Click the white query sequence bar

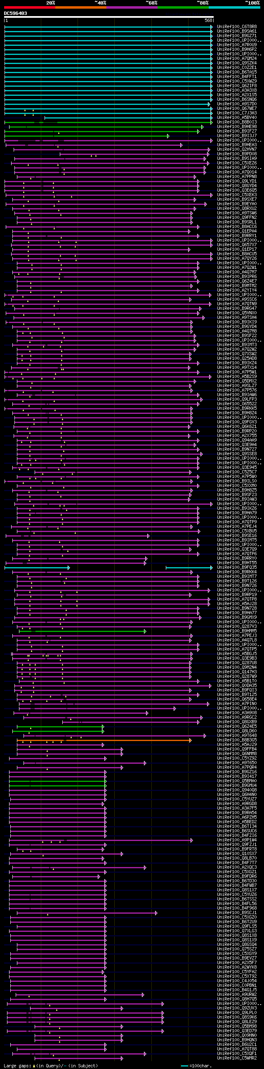click(108, 17)
